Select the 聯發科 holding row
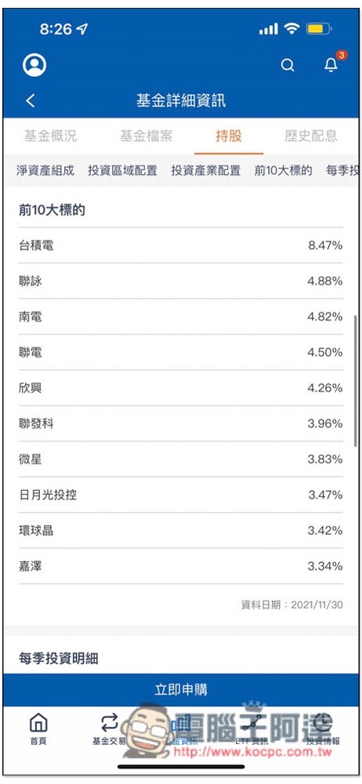362x784 pixels. click(x=181, y=424)
